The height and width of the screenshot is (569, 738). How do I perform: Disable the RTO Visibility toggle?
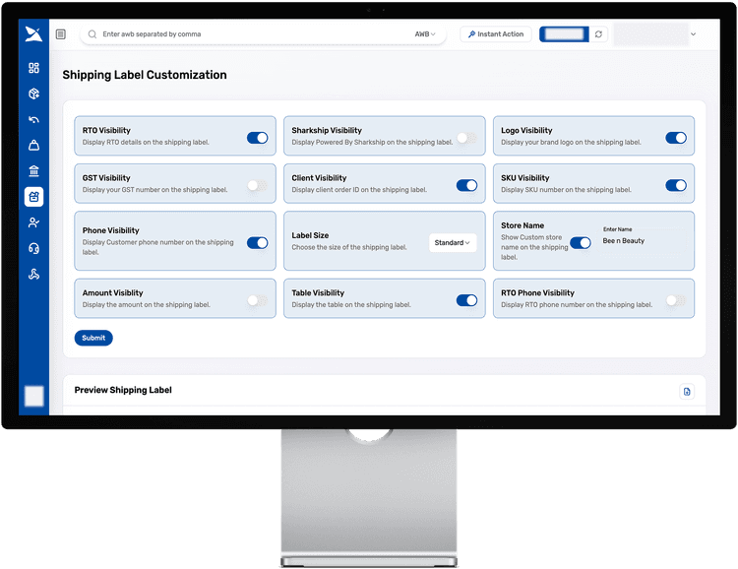258,138
